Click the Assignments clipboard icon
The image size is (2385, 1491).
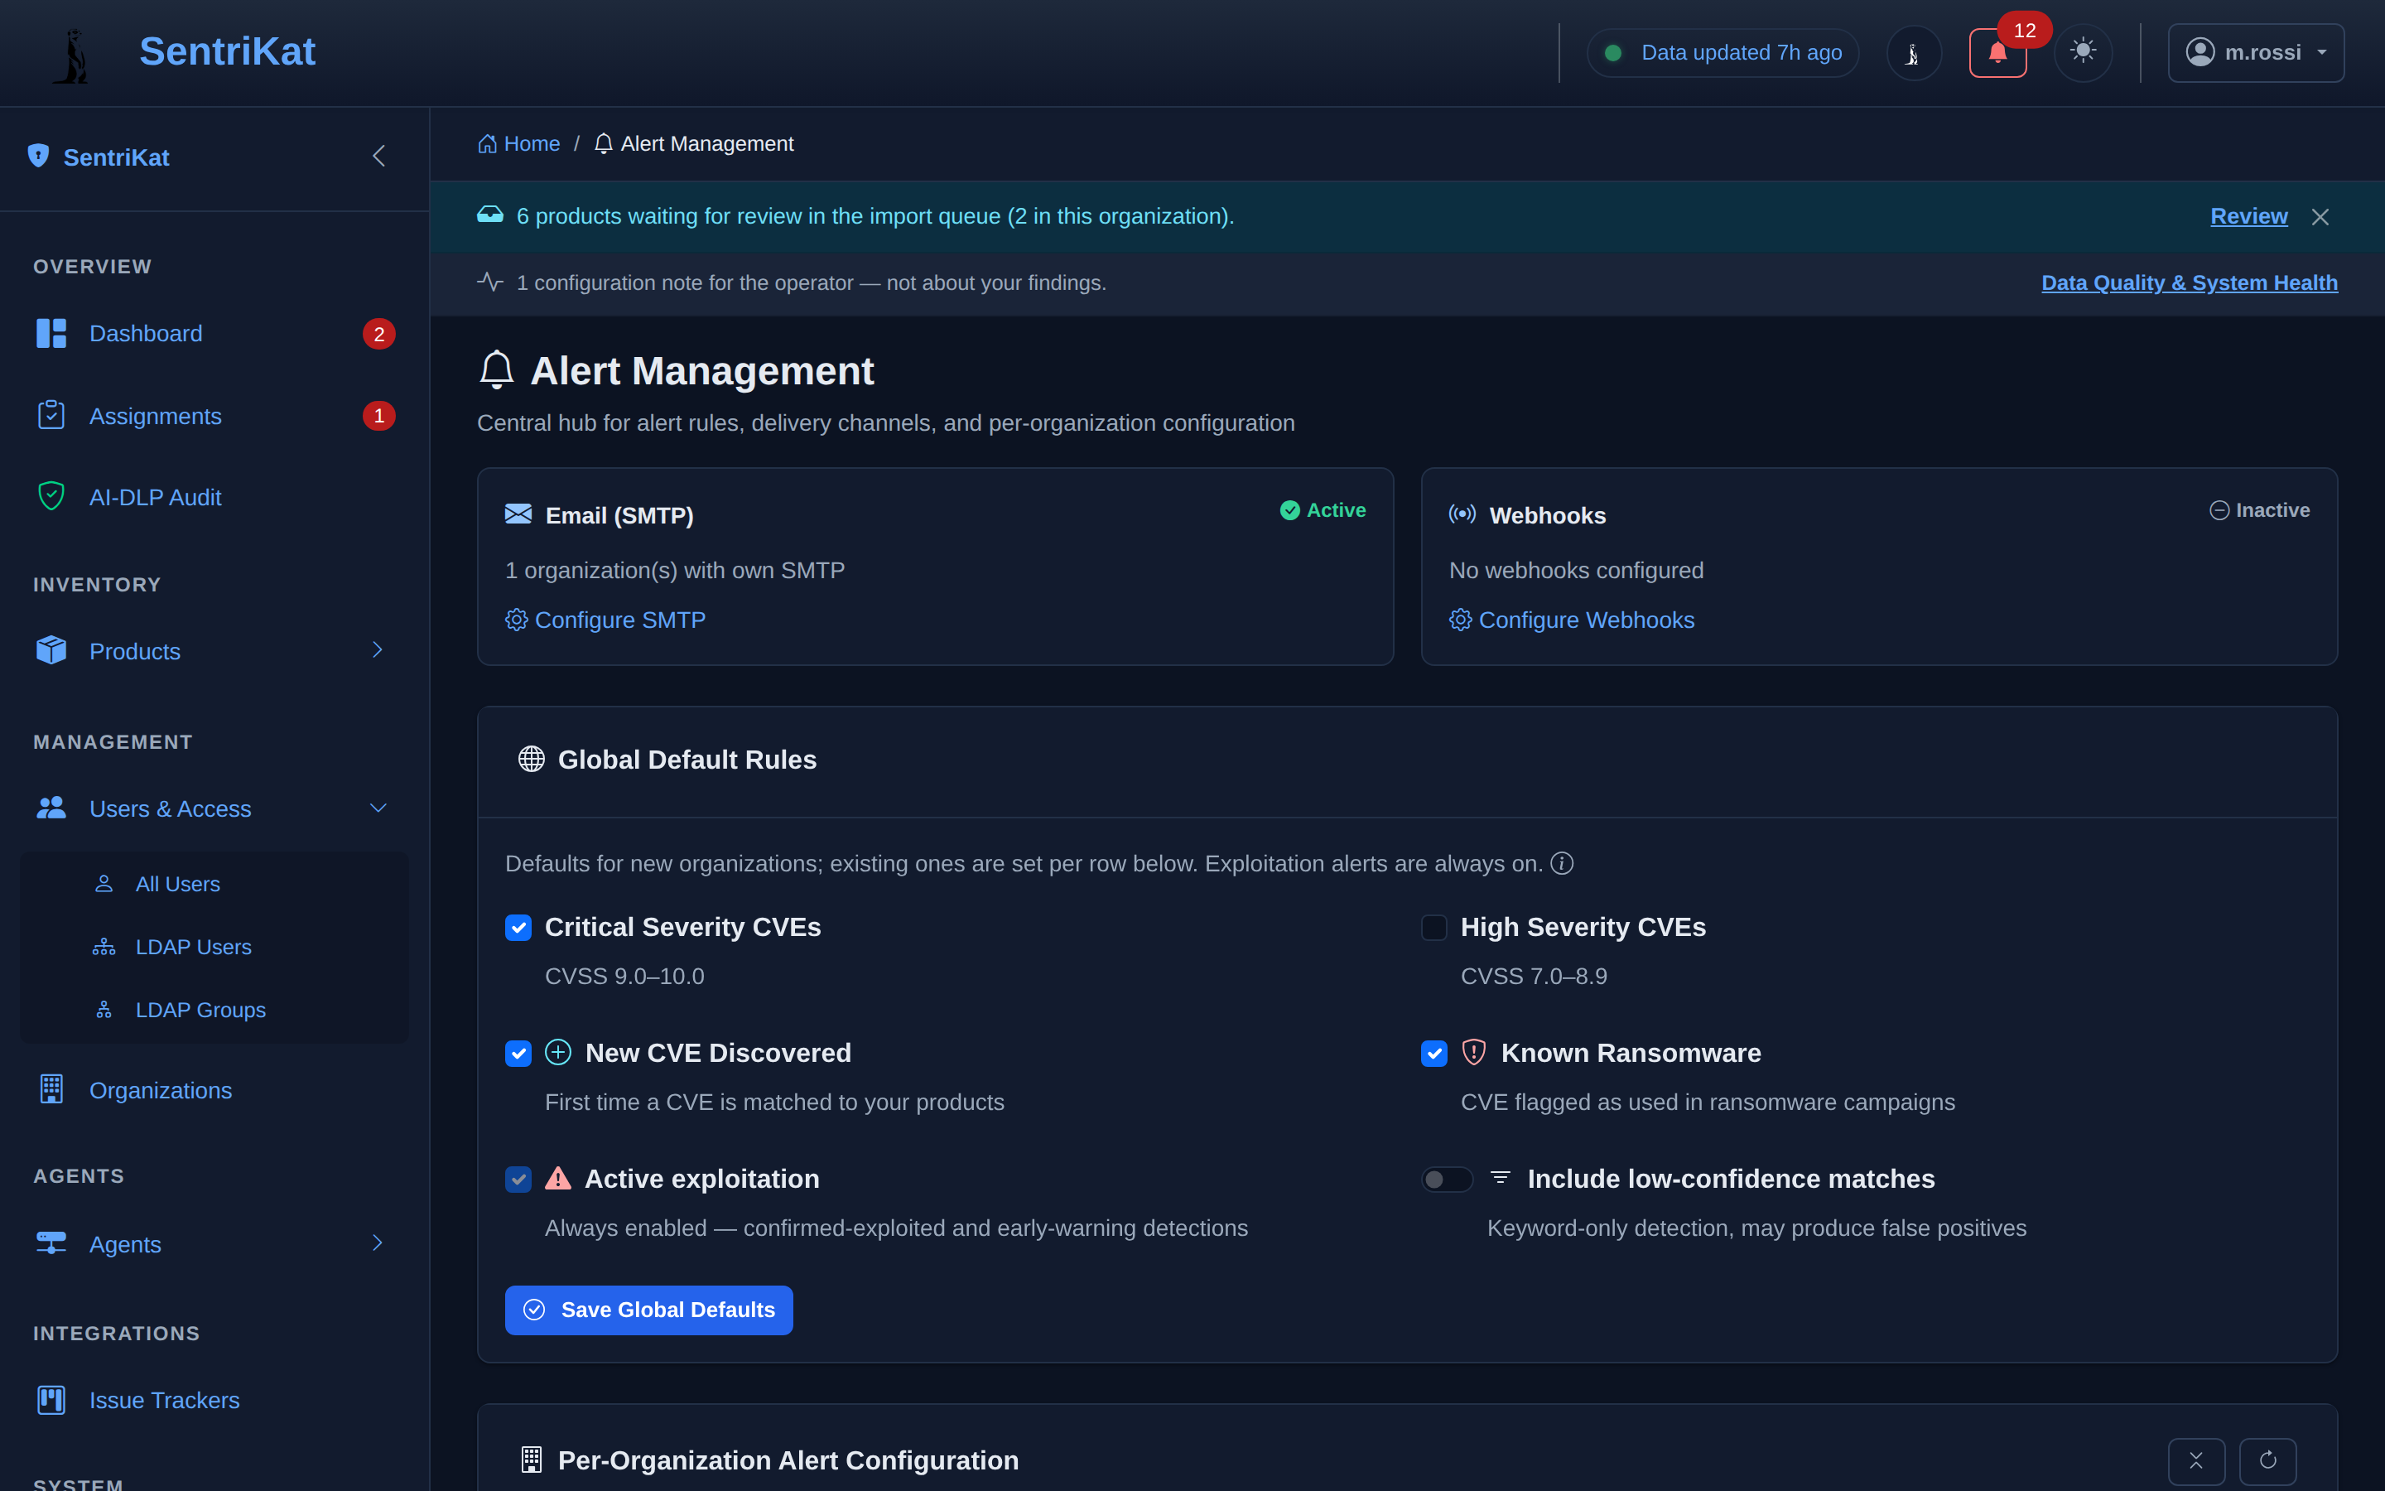[51, 415]
